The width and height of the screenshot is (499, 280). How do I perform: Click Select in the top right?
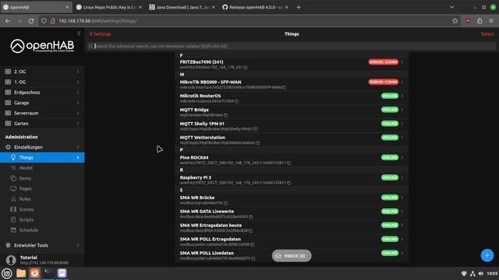click(x=487, y=34)
